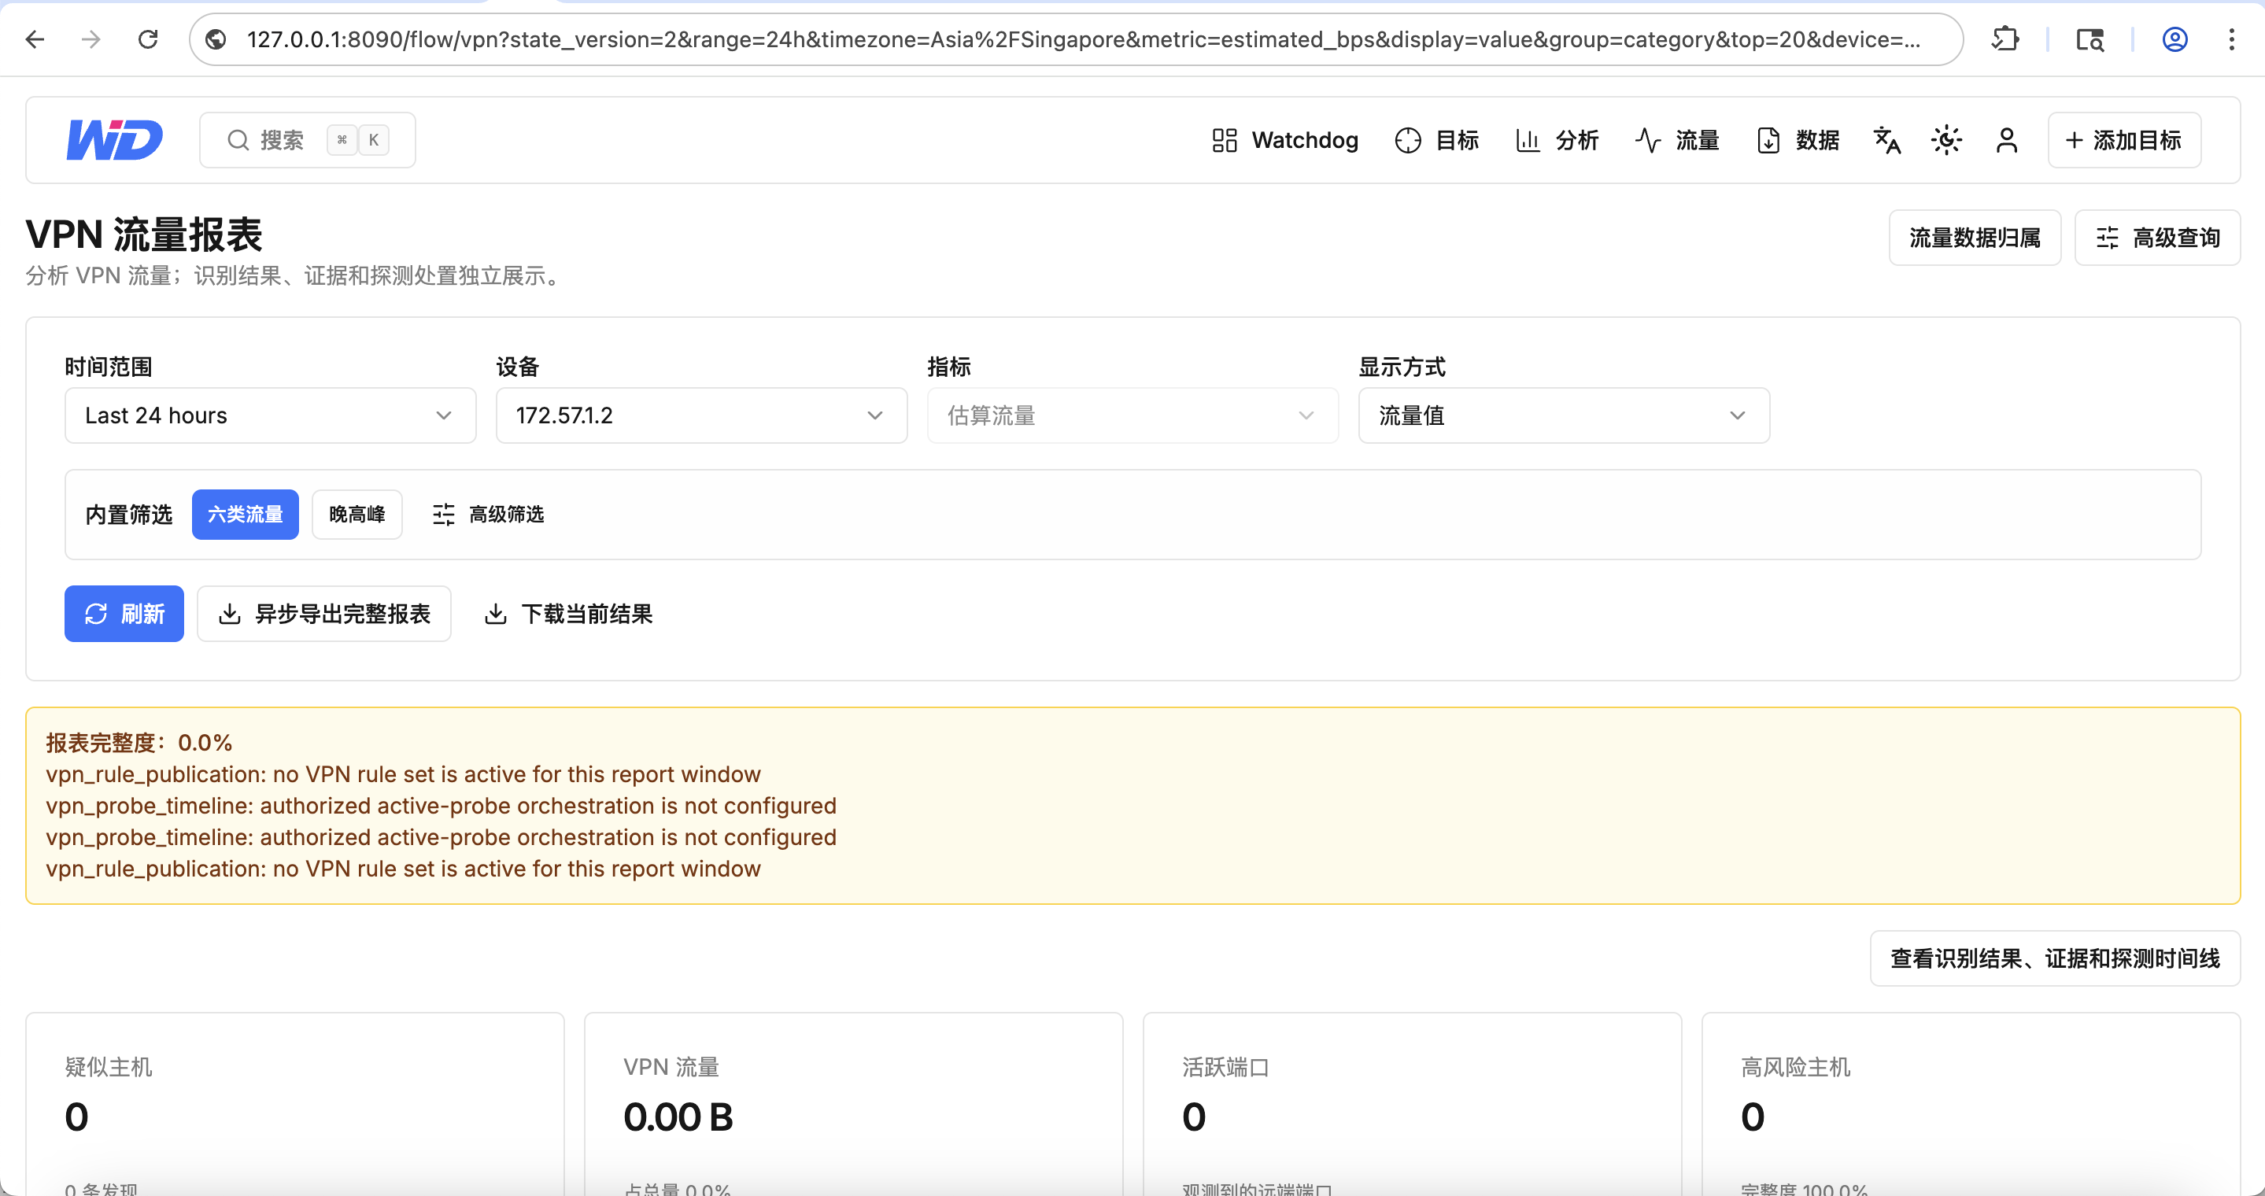Click the 疑似主机 summary card
The image size is (2265, 1196).
pyautogui.click(x=294, y=1104)
